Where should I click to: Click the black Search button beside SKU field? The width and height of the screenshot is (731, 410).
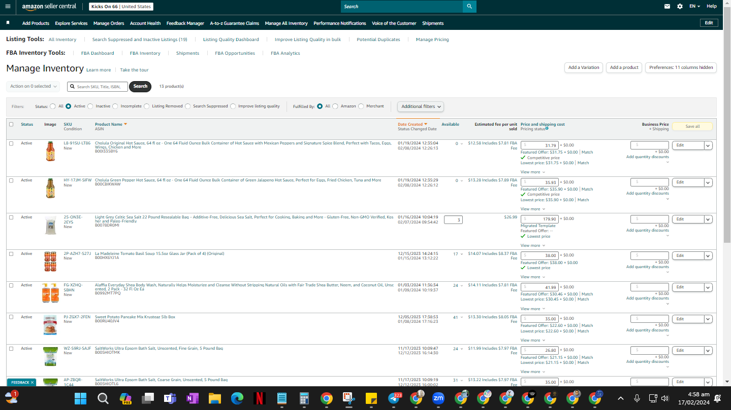click(140, 86)
